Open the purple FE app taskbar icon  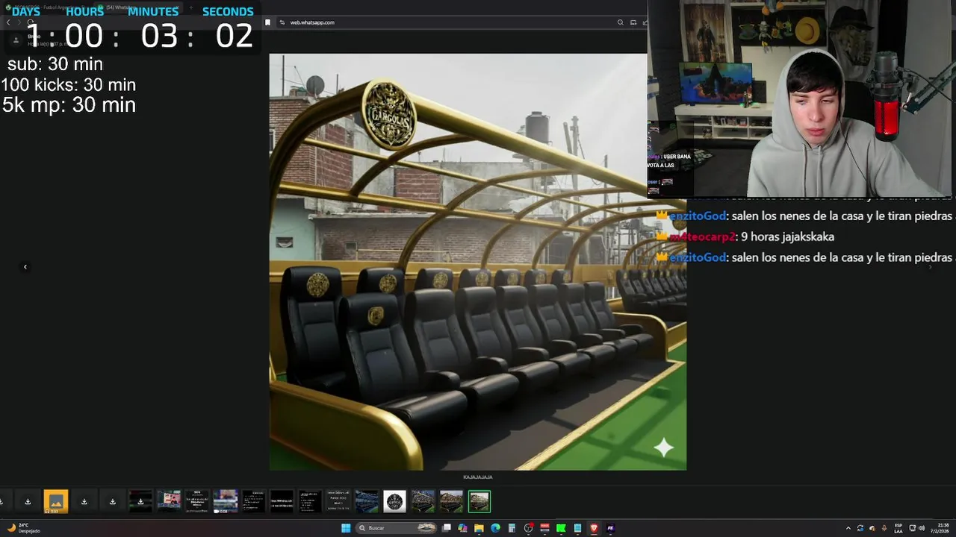[610, 528]
